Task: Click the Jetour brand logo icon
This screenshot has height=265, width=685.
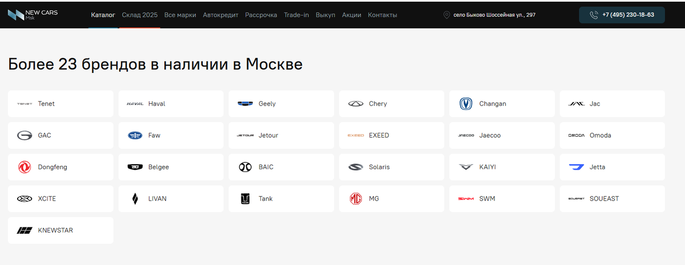Action: tap(245, 136)
